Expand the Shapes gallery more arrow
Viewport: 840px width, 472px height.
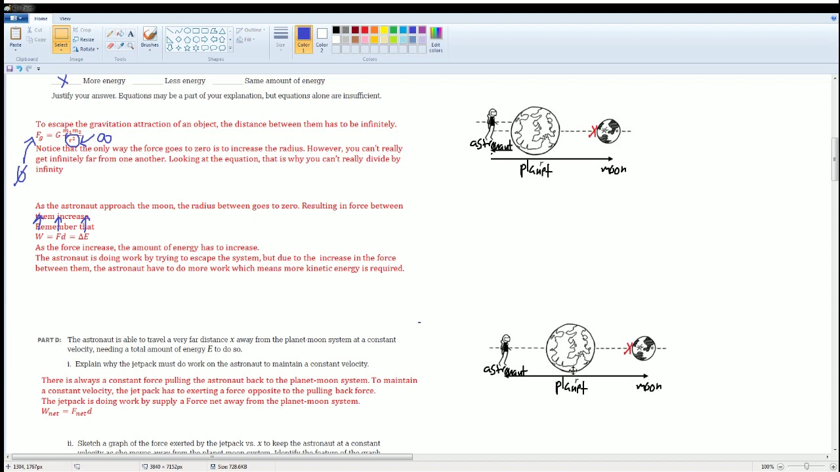230,48
